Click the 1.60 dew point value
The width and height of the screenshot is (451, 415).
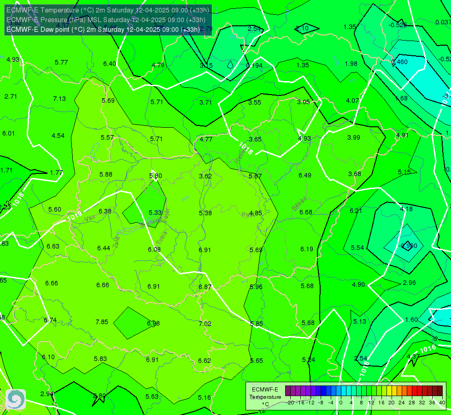click(411, 320)
